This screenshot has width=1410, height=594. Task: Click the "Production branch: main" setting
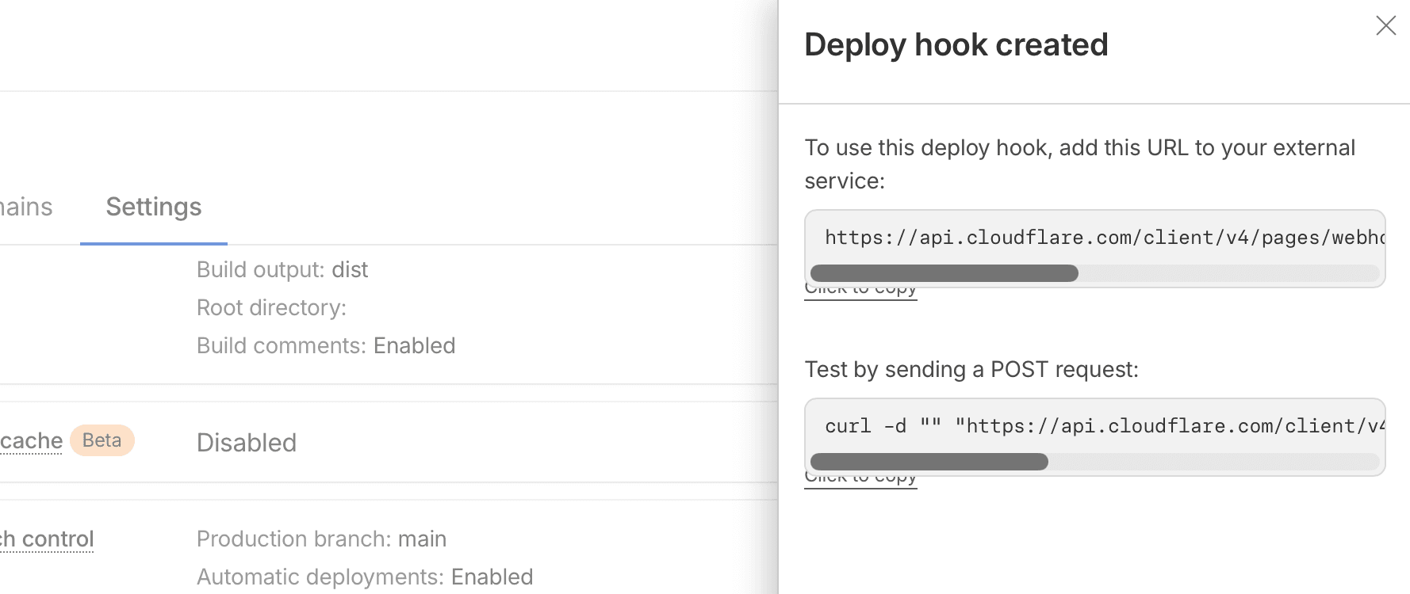click(x=321, y=539)
